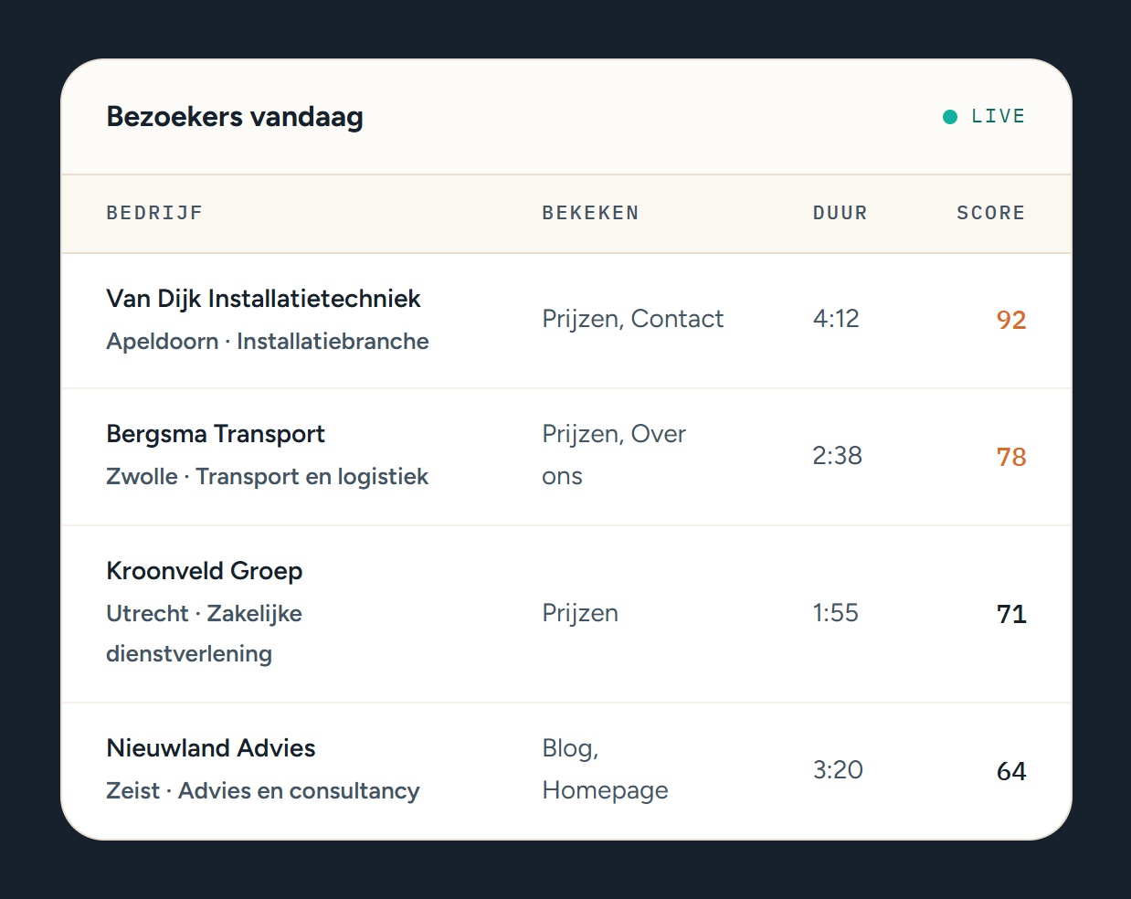This screenshot has height=899, width=1131.
Task: Click the score 92
Action: [x=1011, y=320]
